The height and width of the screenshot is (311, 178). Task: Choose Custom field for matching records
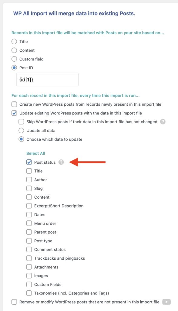click(14, 59)
